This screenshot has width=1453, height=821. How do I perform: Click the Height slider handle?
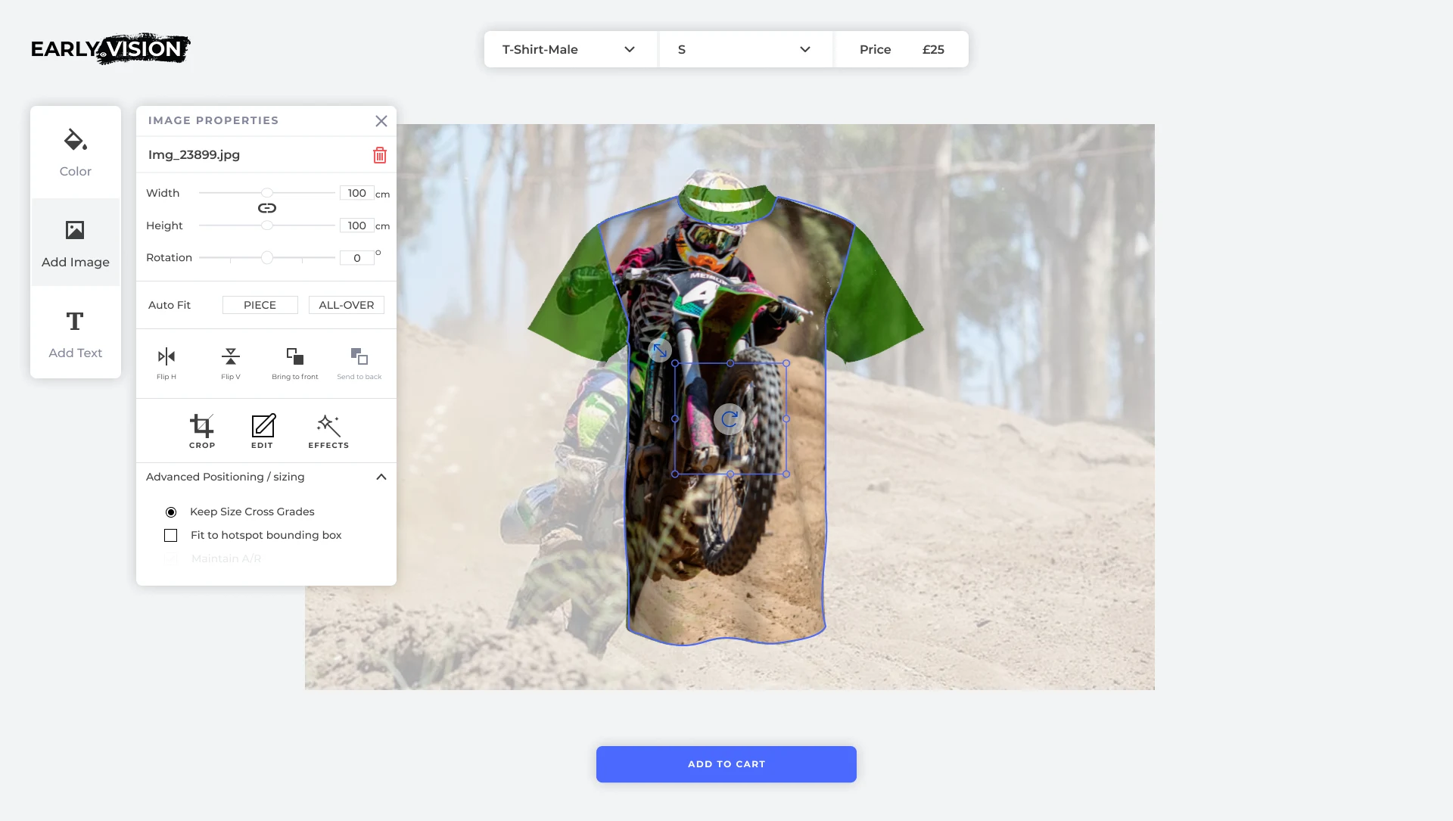(267, 225)
